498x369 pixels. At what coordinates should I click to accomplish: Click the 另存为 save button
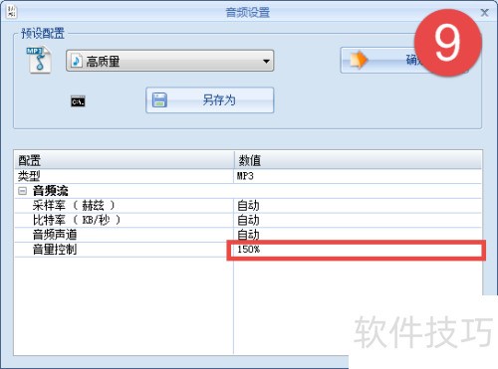[210, 100]
